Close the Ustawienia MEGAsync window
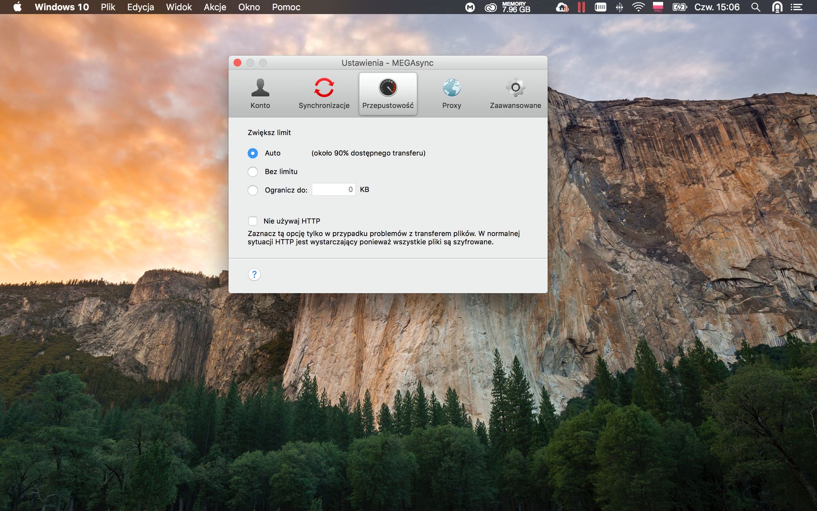The height and width of the screenshot is (511, 817). pyautogui.click(x=237, y=63)
